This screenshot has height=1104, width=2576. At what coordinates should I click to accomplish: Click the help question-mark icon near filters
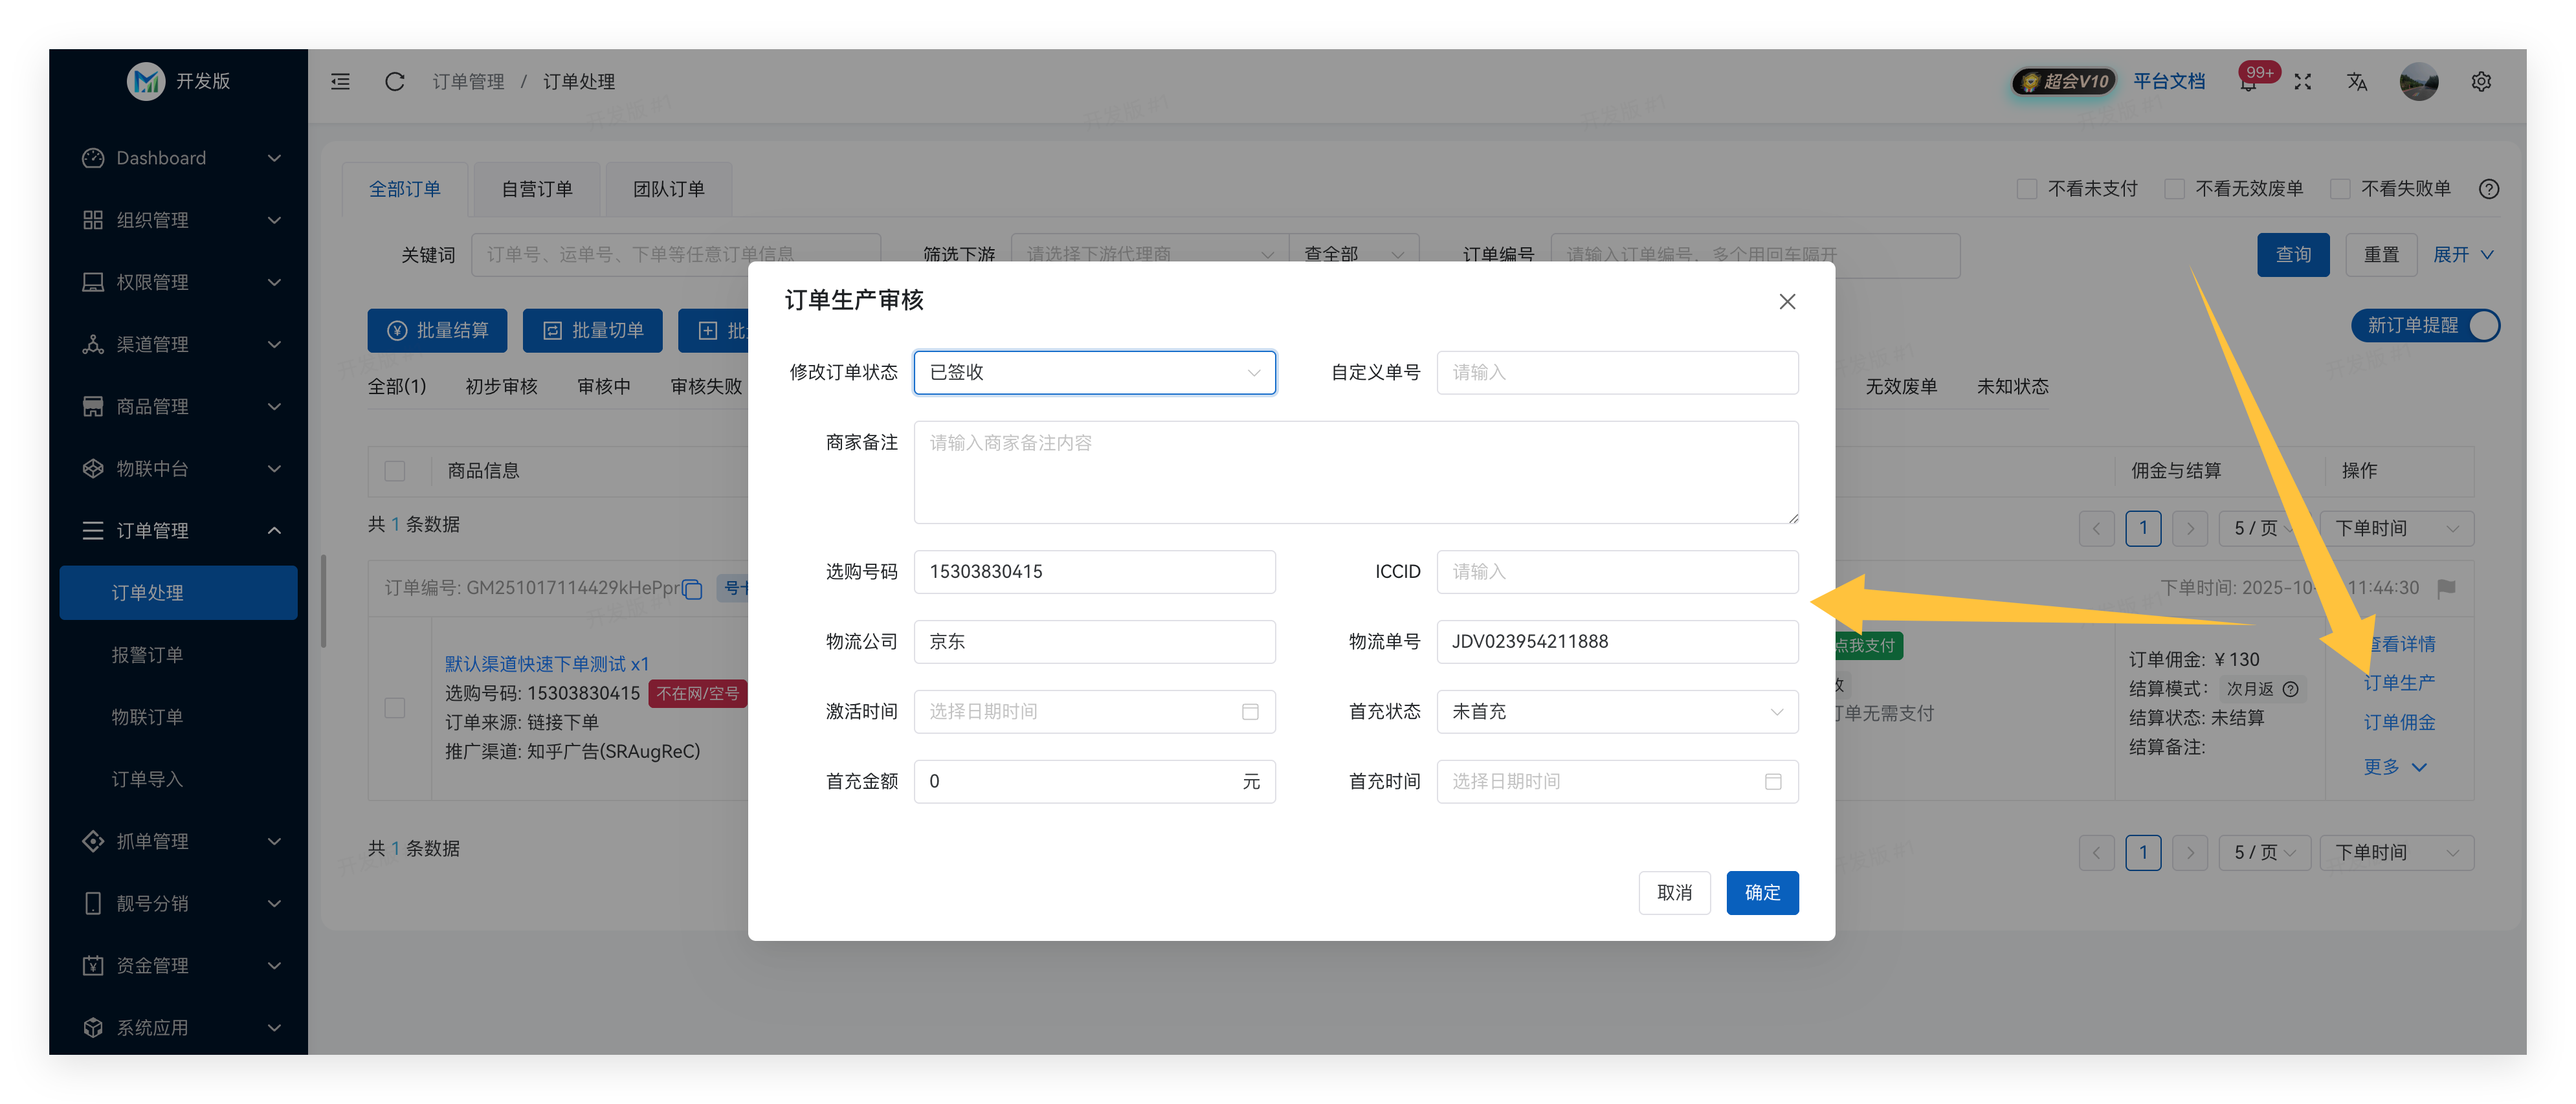click(2489, 189)
